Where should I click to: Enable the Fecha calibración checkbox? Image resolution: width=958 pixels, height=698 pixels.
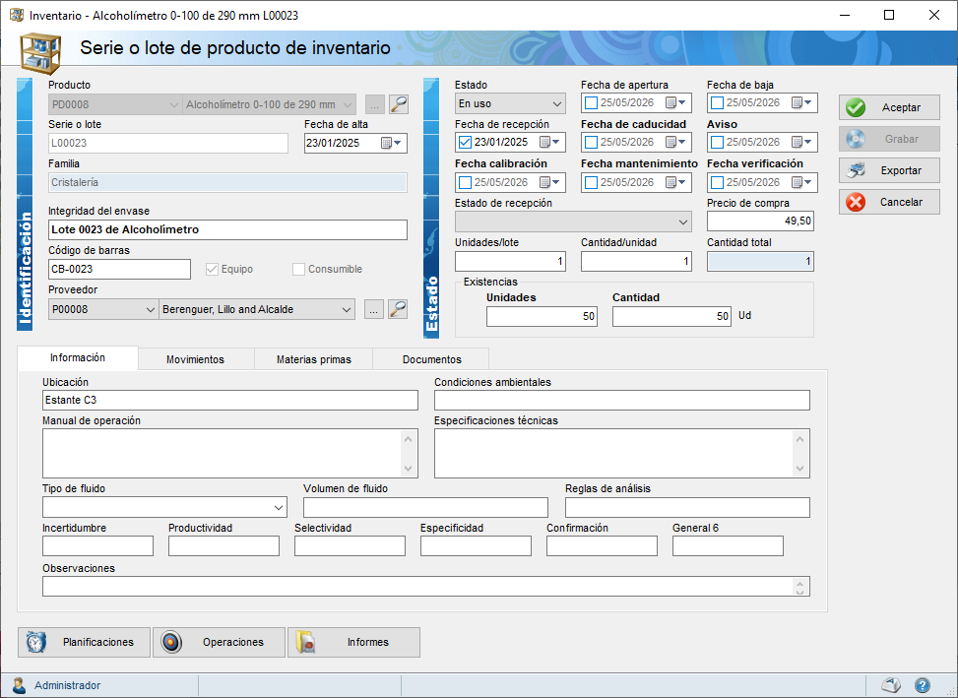[x=465, y=182]
